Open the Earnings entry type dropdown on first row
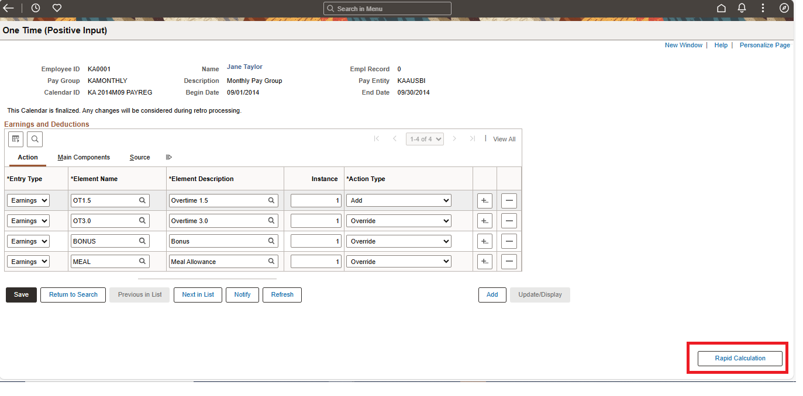The image size is (803, 396). click(27, 200)
